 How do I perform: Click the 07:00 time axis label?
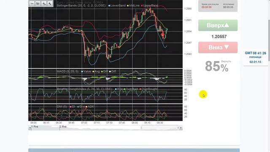tap(84, 123)
